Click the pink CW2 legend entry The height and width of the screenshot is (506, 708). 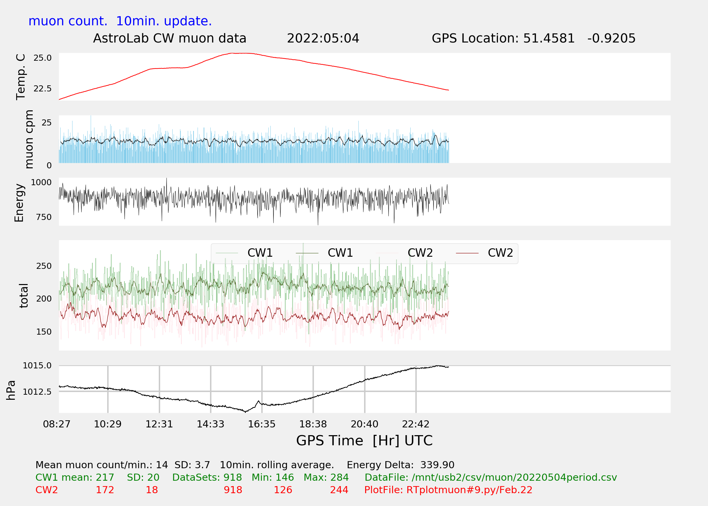[404, 253]
